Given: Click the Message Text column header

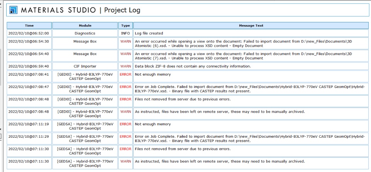Looking at the screenshot, I should pyautogui.click(x=251, y=25).
